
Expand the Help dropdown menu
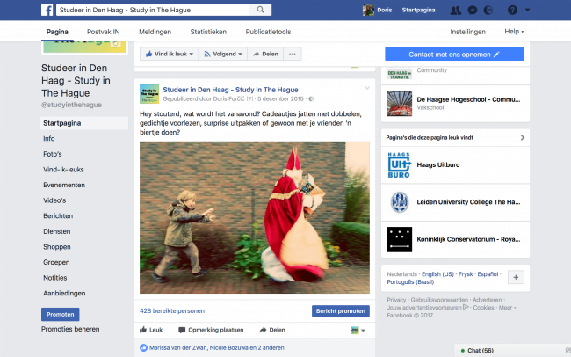coord(514,32)
